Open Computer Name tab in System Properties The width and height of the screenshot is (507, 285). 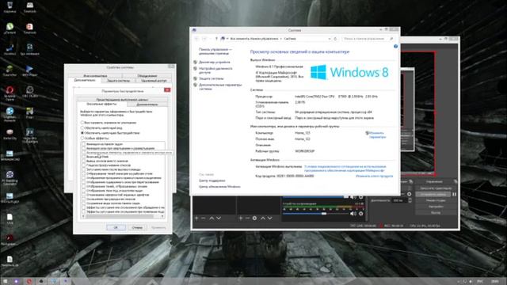tap(95, 76)
